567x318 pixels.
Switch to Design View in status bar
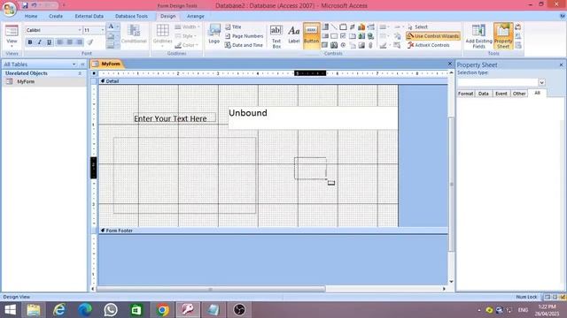point(563,297)
